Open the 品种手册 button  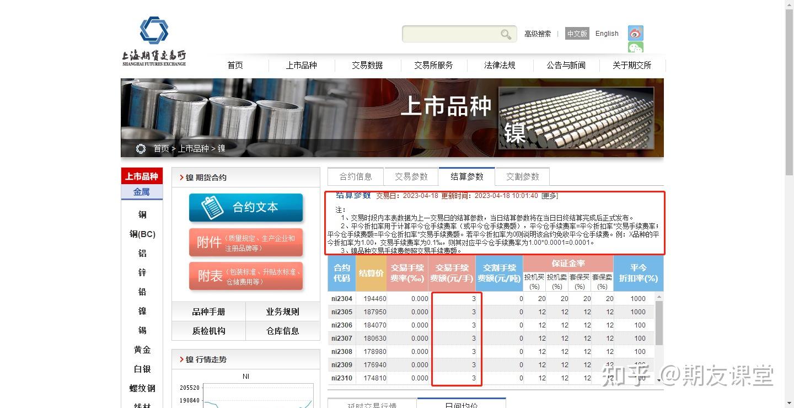click(x=210, y=312)
